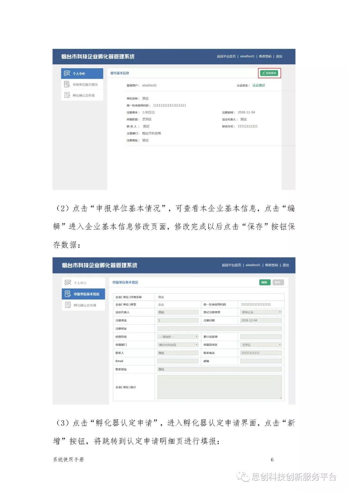Click the 累计总投资 input field

261,337
